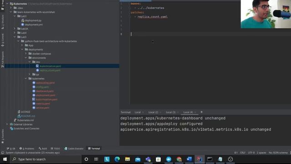Click the CRLF line separator indicator
Viewport: 291px width, 164px height.
click(x=242, y=153)
